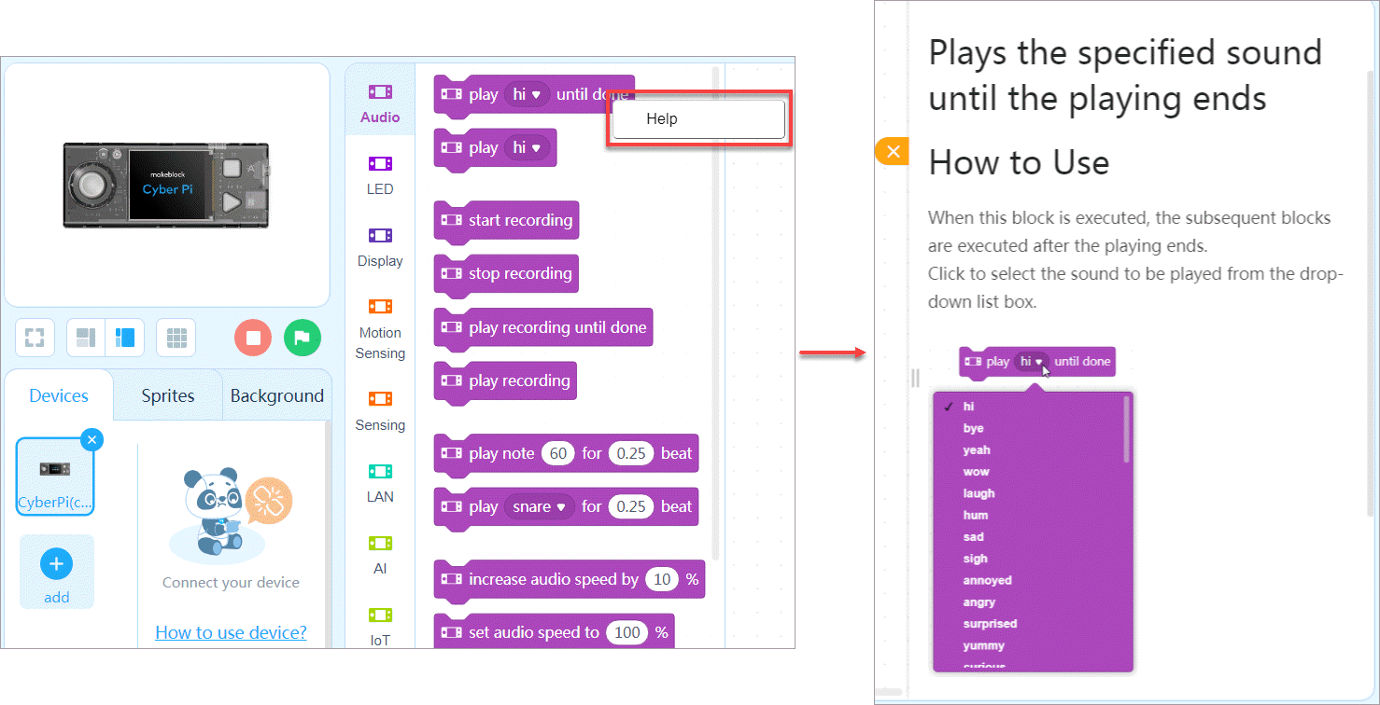
Task: Select the Motion Sensing category
Action: tap(380, 329)
